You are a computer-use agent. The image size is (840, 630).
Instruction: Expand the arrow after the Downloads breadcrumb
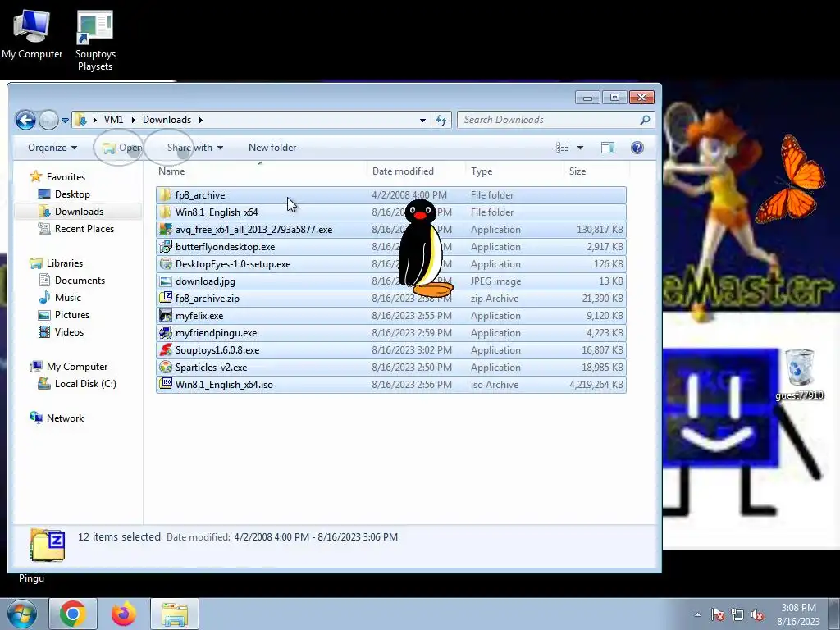pyautogui.click(x=201, y=120)
